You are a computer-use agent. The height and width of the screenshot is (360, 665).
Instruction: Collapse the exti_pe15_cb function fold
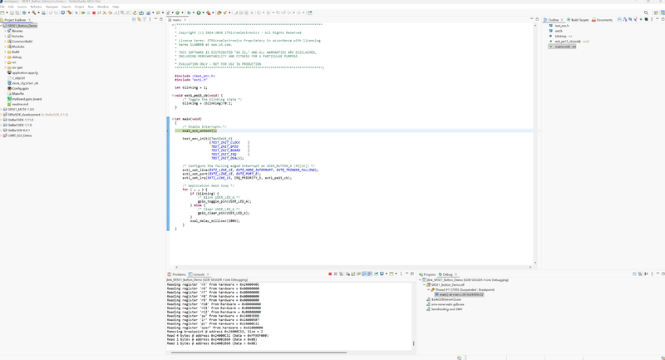(x=173, y=96)
